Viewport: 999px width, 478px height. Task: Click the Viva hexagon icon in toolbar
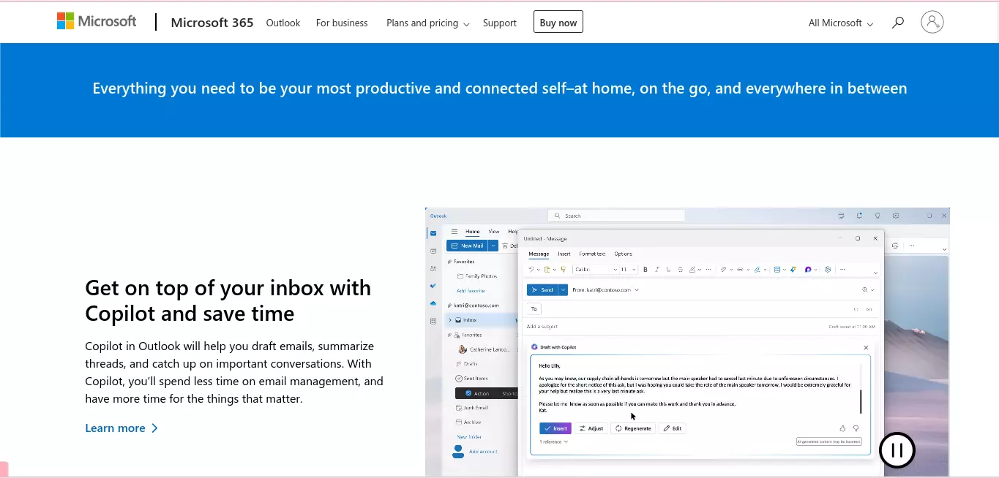pyautogui.click(x=828, y=270)
